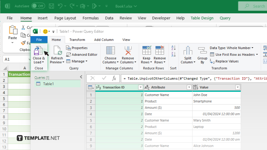The image size is (267, 150).
Task: Open Excel Query ribbon tab
Action: point(225,18)
